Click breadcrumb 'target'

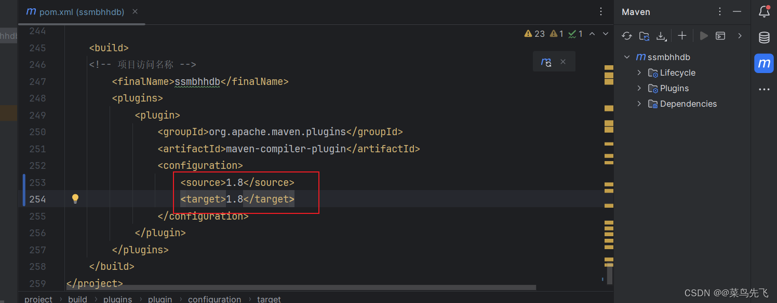click(269, 299)
